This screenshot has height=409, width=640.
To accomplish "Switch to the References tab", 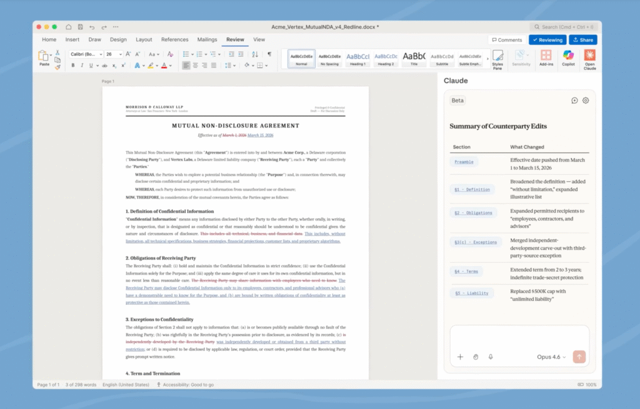I will [x=174, y=39].
